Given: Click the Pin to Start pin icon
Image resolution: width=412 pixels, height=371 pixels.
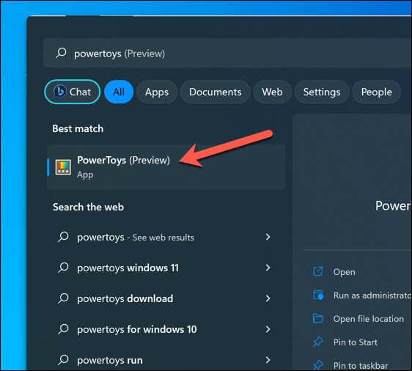Looking at the screenshot, I should [x=318, y=342].
